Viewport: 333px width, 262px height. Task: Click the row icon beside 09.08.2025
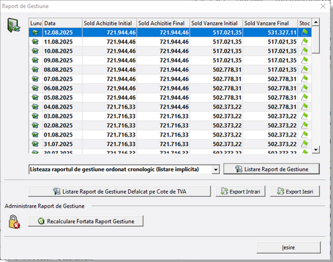coord(36,60)
